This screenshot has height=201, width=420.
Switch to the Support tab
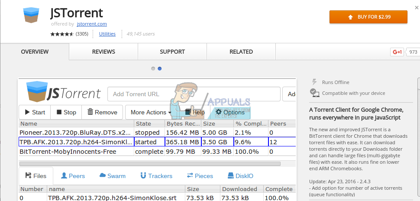[172, 52]
